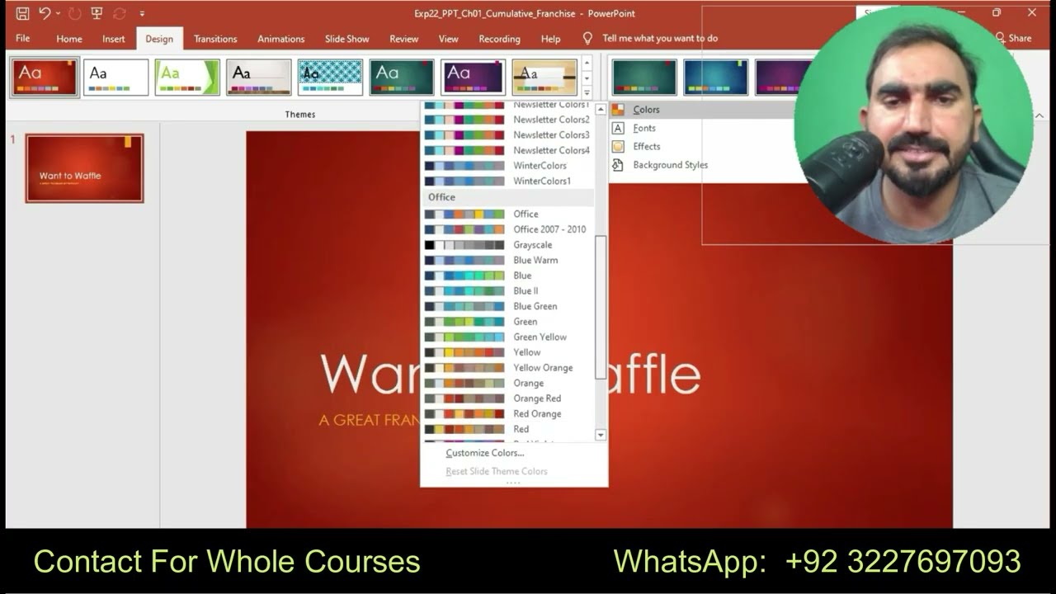
Task: Click color list scrollbar up arrow
Action: coord(601,109)
